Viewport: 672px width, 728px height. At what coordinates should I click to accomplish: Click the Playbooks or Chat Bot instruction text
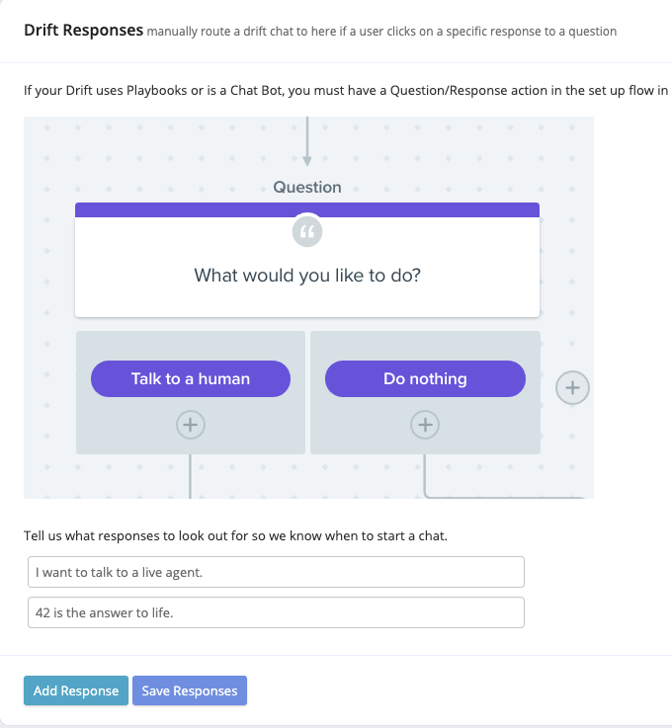tap(346, 91)
